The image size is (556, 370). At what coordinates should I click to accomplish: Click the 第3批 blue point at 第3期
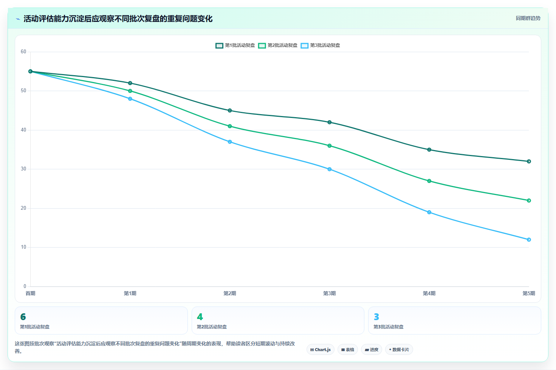click(330, 169)
